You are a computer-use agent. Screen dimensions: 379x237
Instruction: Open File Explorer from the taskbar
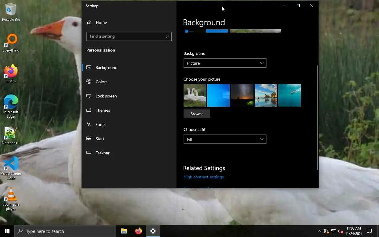[x=124, y=231]
